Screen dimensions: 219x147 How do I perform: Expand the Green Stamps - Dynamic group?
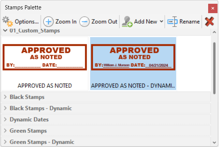point(5,142)
